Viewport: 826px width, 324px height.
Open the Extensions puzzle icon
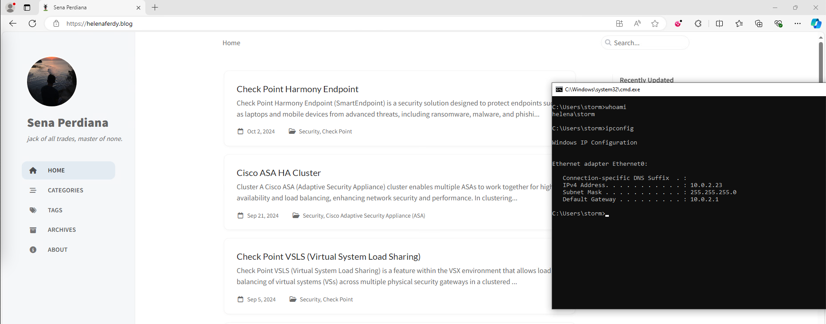698,23
